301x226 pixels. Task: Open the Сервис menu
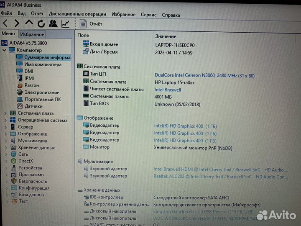(x=148, y=15)
